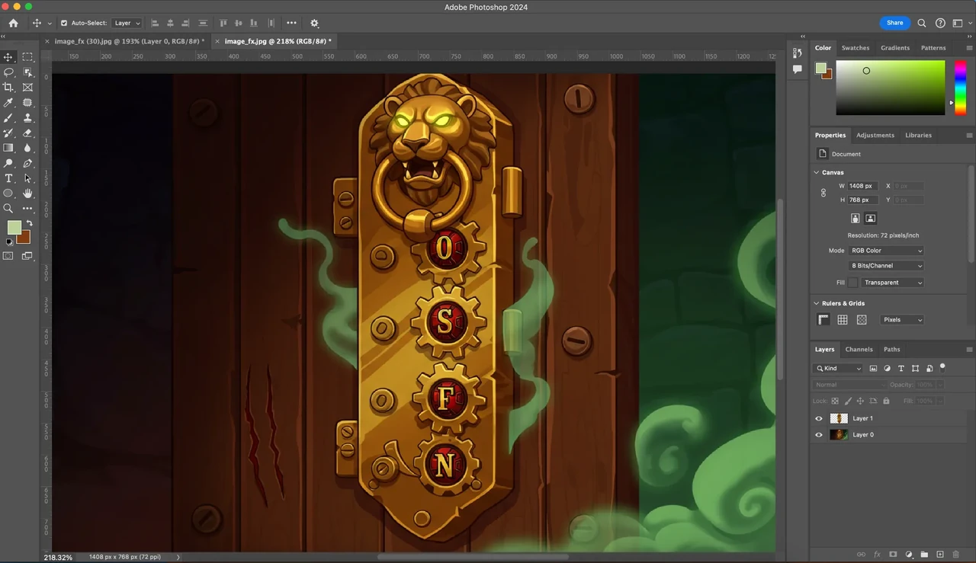Create new layer with plus icon
Image resolution: width=976 pixels, height=563 pixels.
point(940,555)
